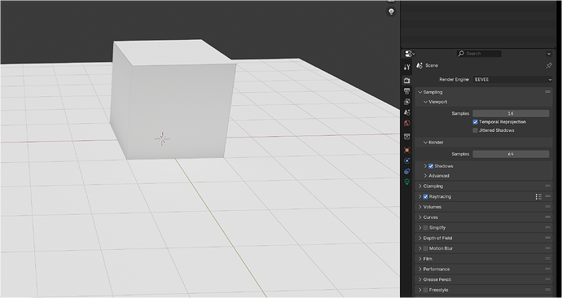
Task: Expand the Film panel
Action: tap(420, 259)
